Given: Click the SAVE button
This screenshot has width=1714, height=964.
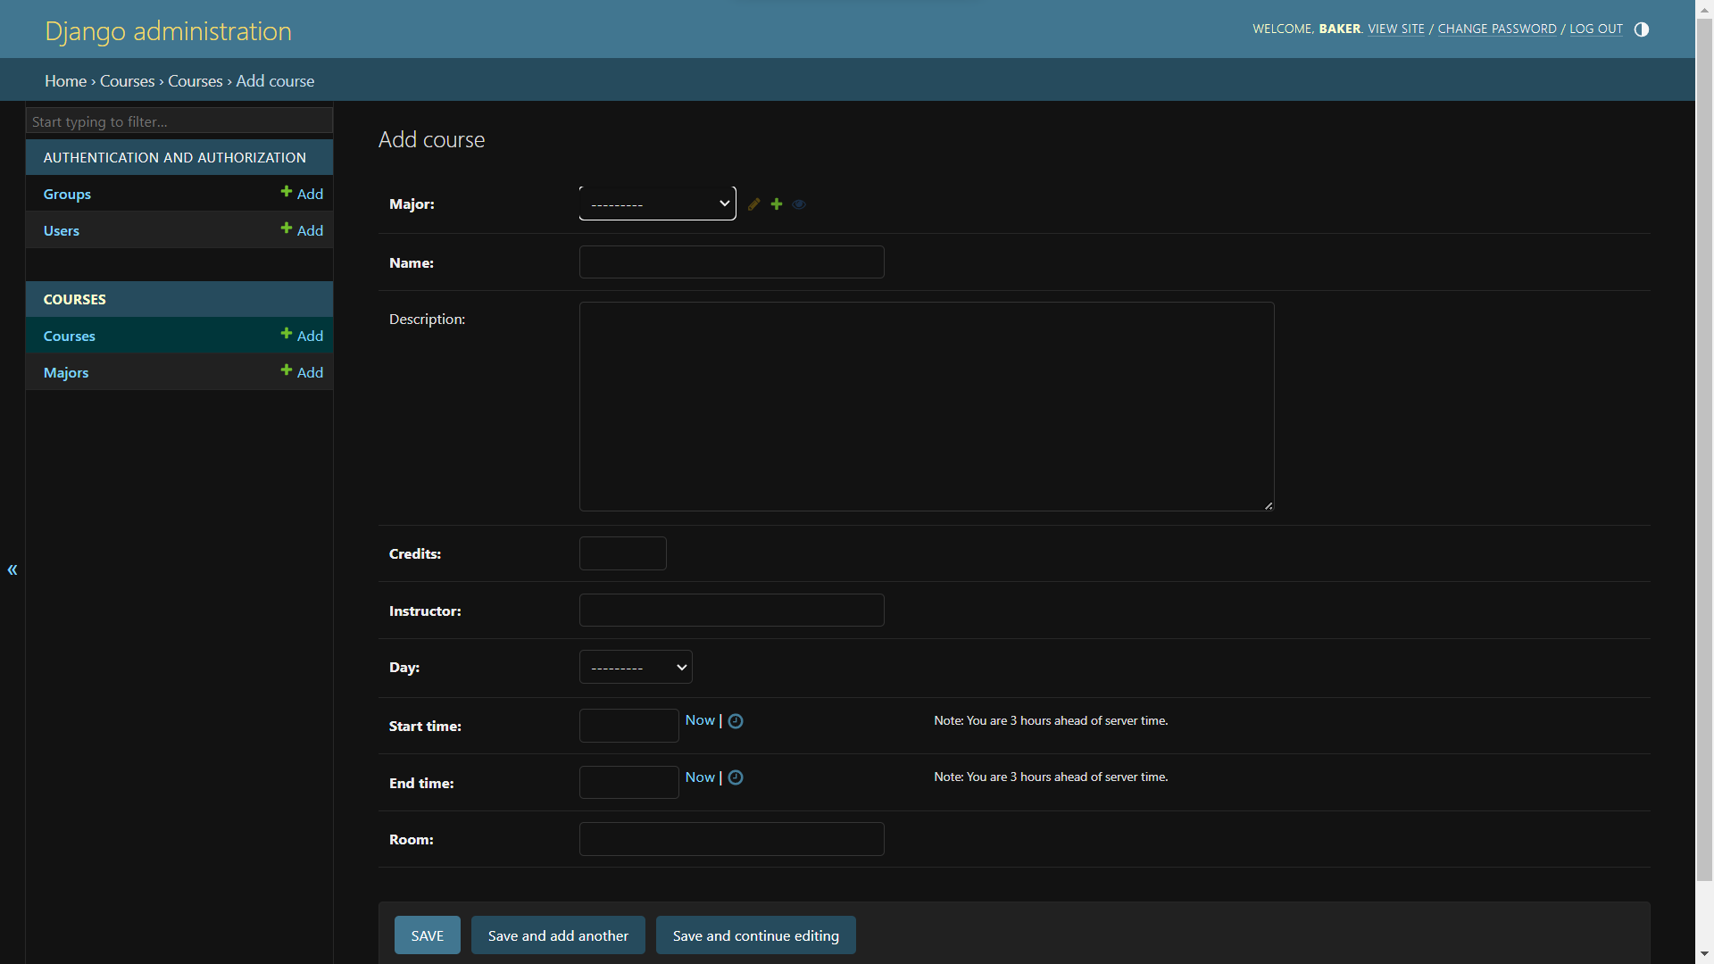Looking at the screenshot, I should click(x=427, y=935).
